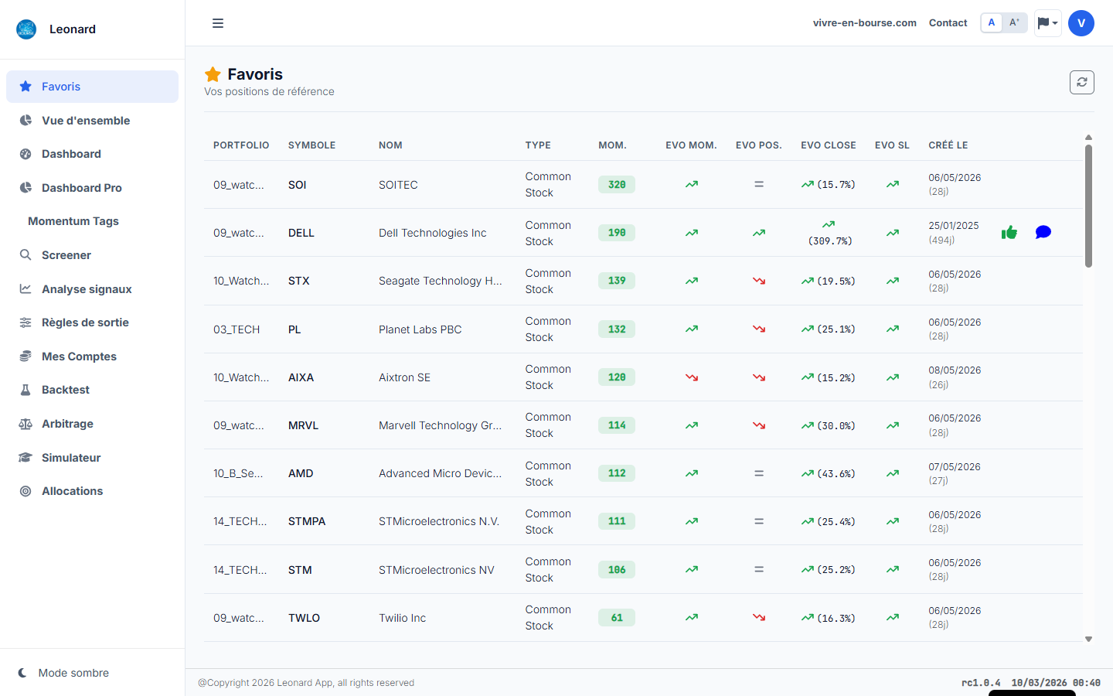Screen dimensions: 1113x696
Task: Click the Allocations target icon
Action: [x=26, y=491]
